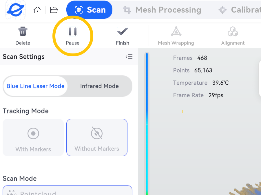This screenshot has width=261, height=195.
Task: Open the Alignment tool
Action: point(233,36)
